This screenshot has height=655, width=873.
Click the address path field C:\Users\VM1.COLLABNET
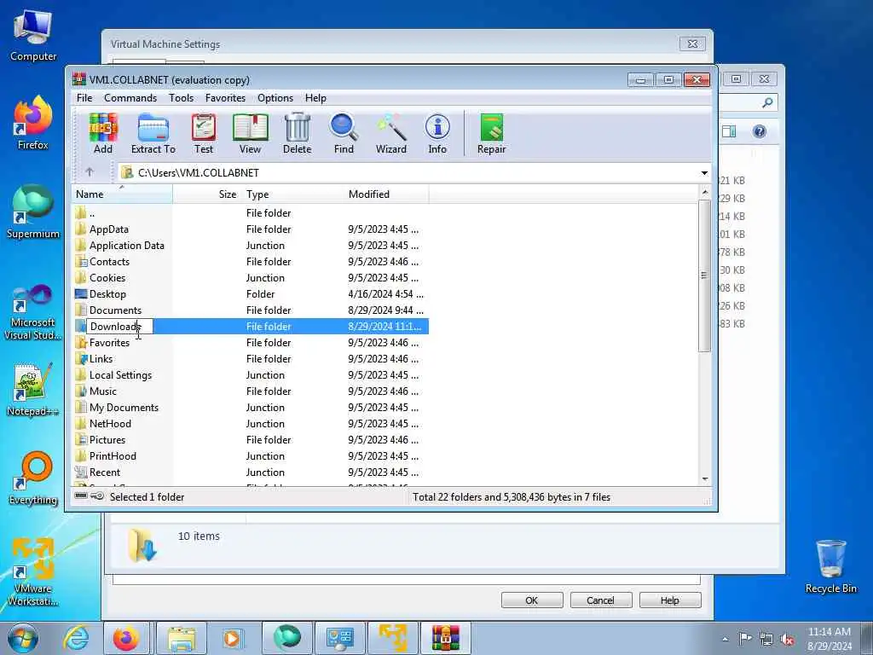408,172
